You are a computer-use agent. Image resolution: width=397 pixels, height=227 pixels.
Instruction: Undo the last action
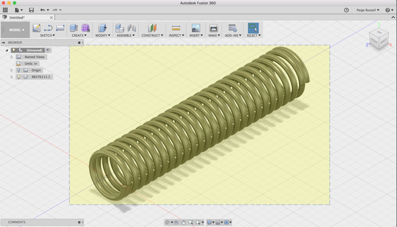[42, 10]
